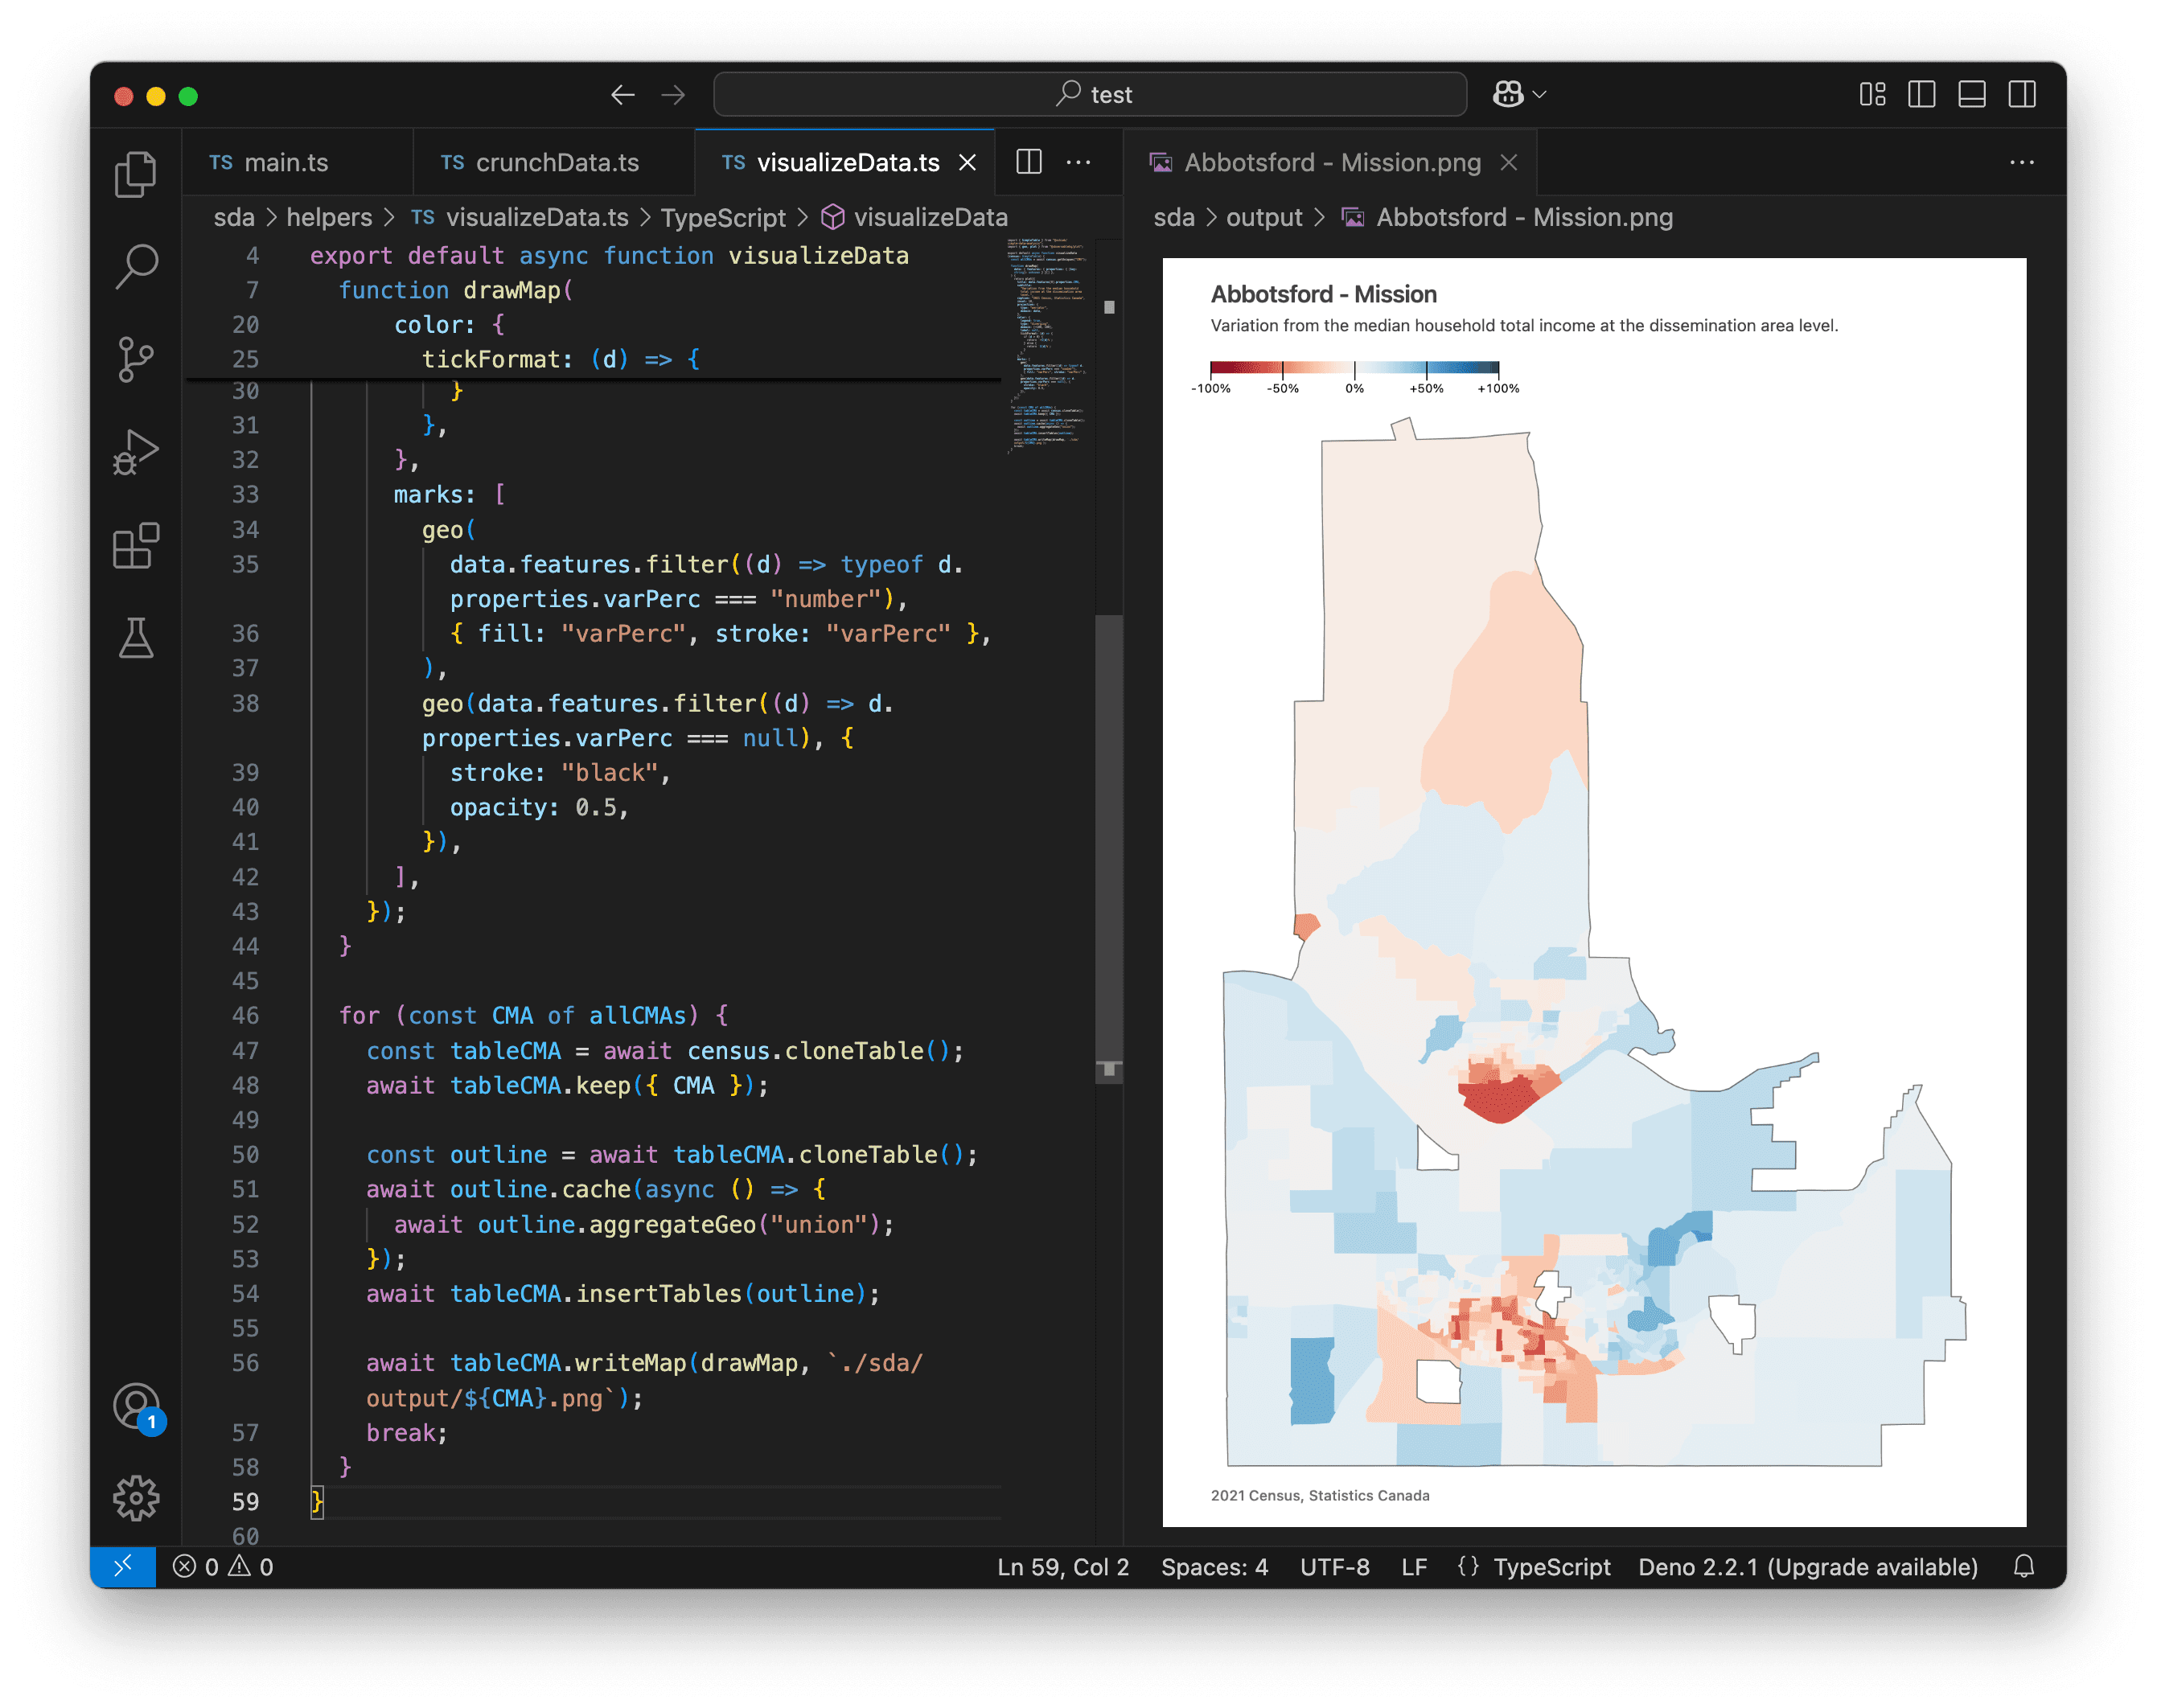
Task: Toggle the secondary side bar
Action: click(x=2021, y=94)
